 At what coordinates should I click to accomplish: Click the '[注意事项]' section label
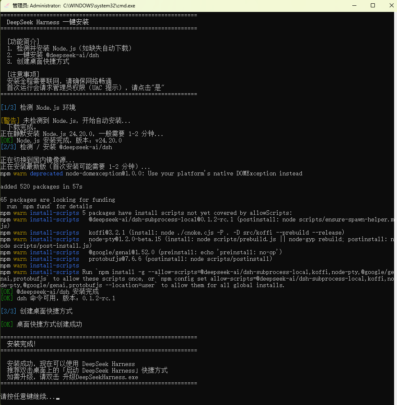tap(23, 75)
